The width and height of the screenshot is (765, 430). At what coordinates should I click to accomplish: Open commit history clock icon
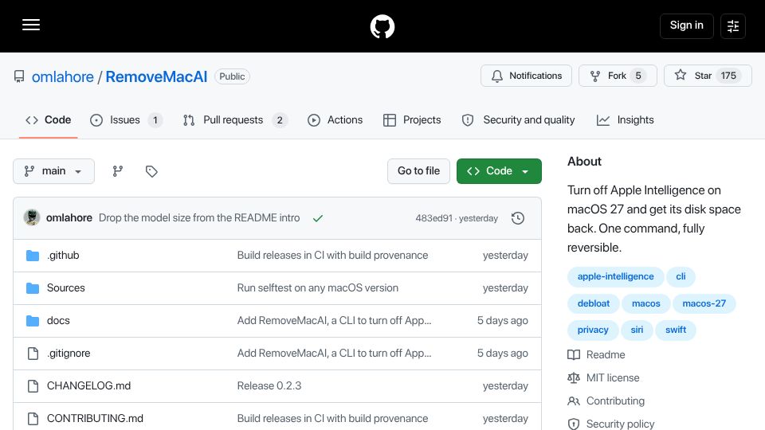coord(518,218)
